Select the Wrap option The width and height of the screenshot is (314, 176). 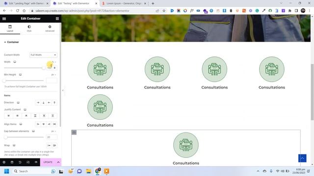[x=54, y=146]
